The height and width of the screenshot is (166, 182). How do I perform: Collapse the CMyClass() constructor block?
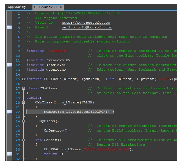pos(23,102)
